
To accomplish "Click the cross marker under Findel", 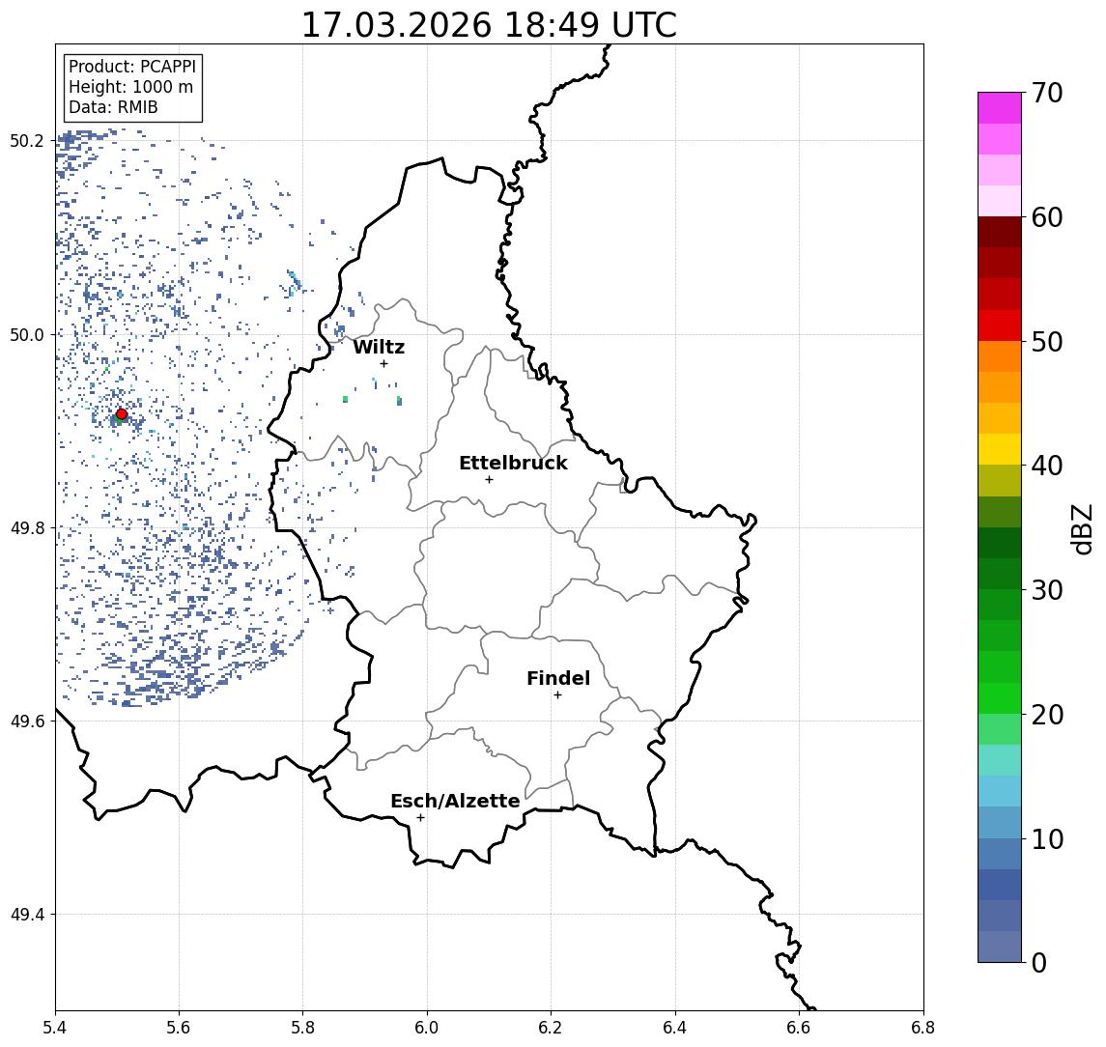I will [557, 695].
